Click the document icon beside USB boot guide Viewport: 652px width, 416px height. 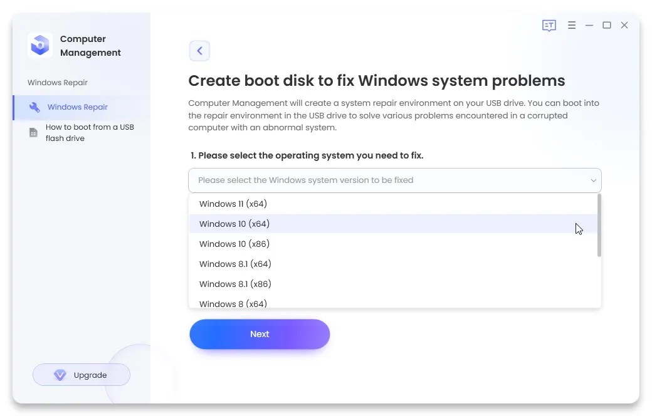click(33, 132)
